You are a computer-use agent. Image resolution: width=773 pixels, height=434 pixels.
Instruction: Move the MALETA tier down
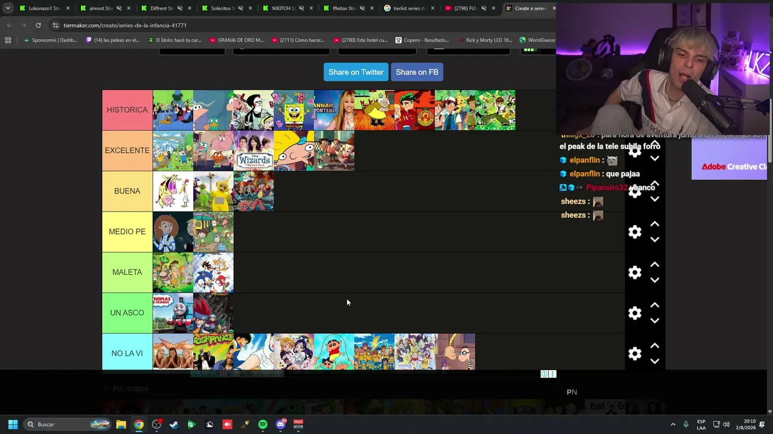coord(655,280)
